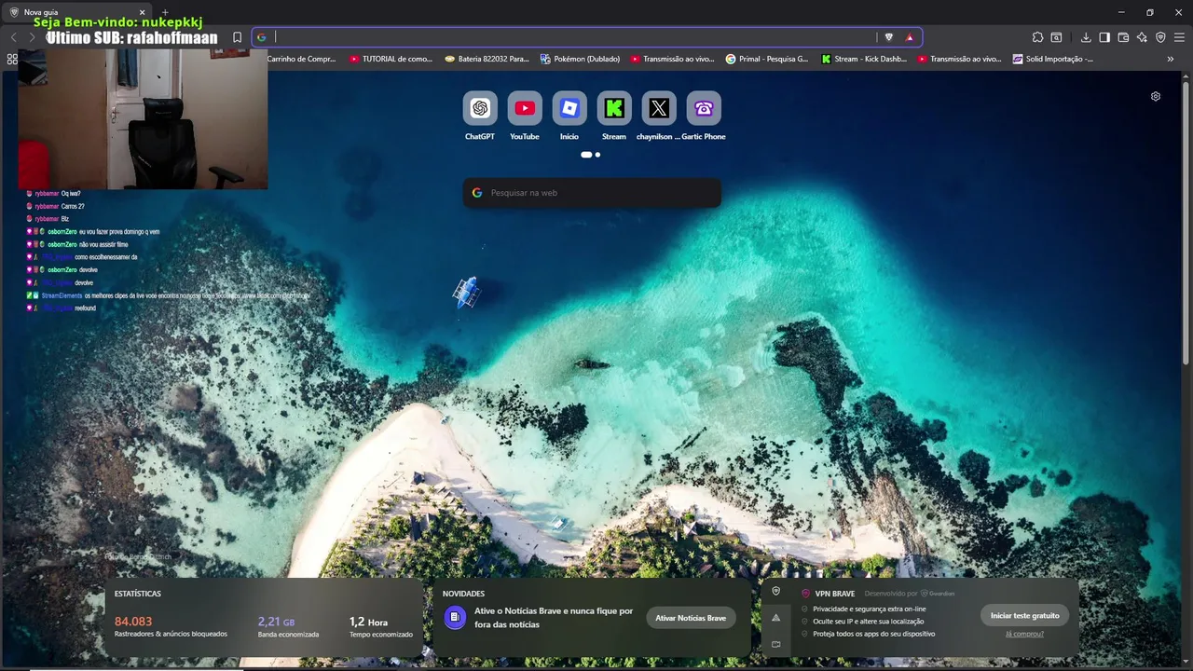Click the Ativar Notícias Brave button

pyautogui.click(x=691, y=618)
